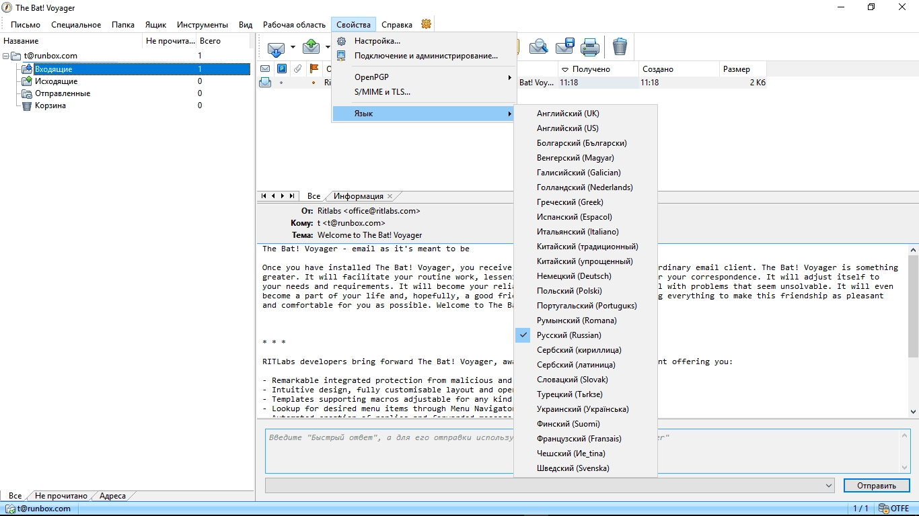The height and width of the screenshot is (516, 919).
Task: Click the Sent folder icon (Отправленные)
Action: coord(26,93)
